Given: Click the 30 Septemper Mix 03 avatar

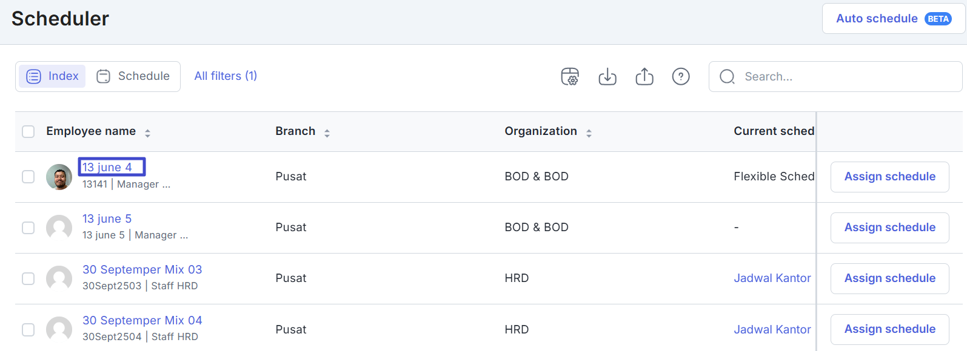Looking at the screenshot, I should pos(59,278).
